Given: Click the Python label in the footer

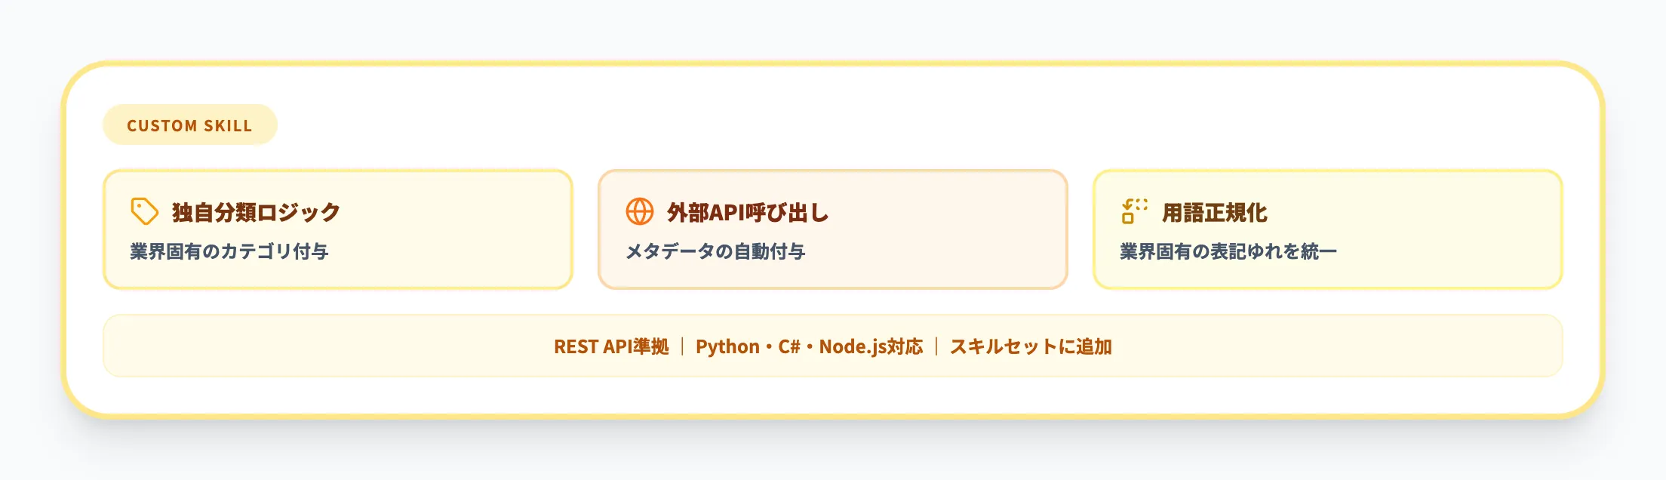Looking at the screenshot, I should click(x=727, y=346).
